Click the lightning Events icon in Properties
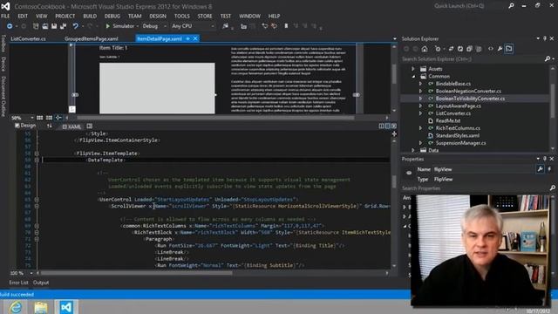Screen dimensions: 558x314 click(549, 169)
